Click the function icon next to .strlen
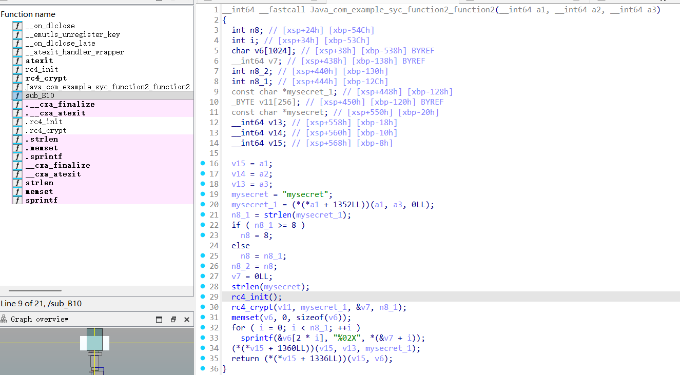 pyautogui.click(x=18, y=139)
